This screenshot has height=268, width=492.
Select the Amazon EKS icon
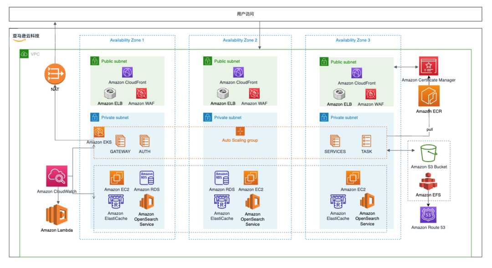99,132
